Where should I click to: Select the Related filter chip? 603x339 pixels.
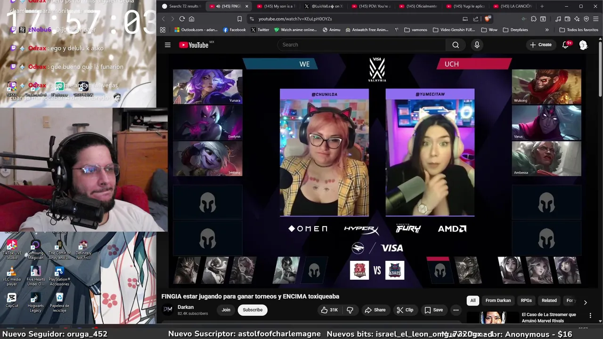[x=549, y=300]
